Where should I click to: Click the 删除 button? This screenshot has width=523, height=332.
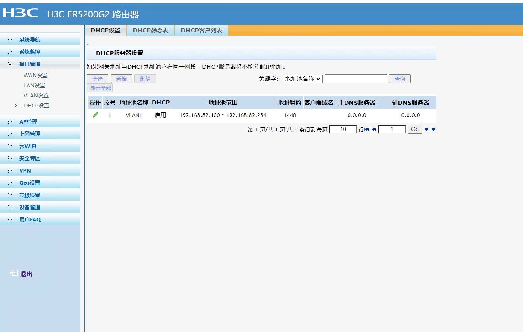click(145, 79)
